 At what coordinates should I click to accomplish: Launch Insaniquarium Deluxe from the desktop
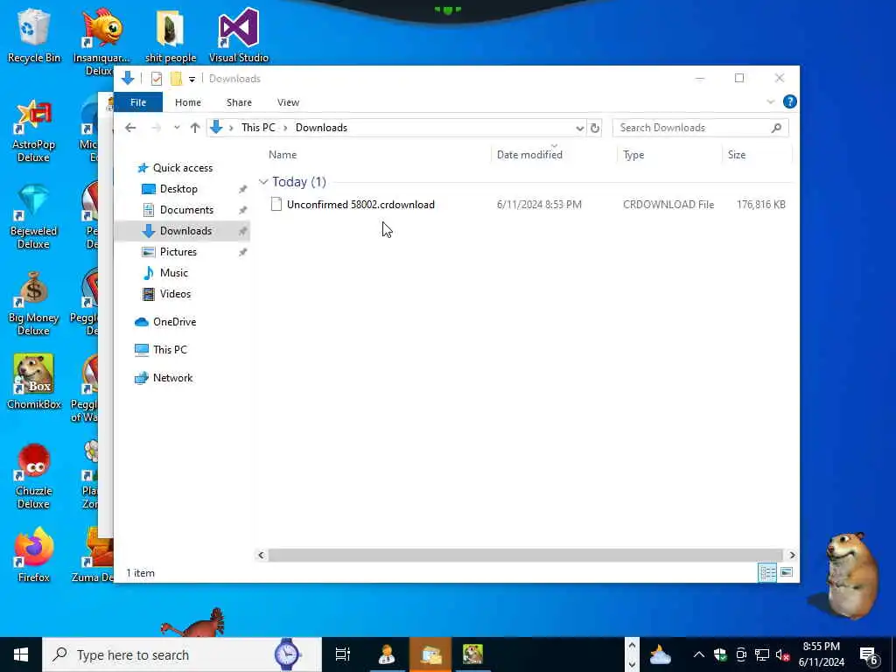tap(101, 41)
